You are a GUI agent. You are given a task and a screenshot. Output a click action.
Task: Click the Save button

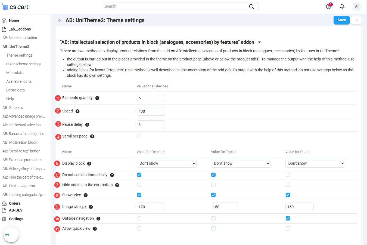pyautogui.click(x=341, y=20)
